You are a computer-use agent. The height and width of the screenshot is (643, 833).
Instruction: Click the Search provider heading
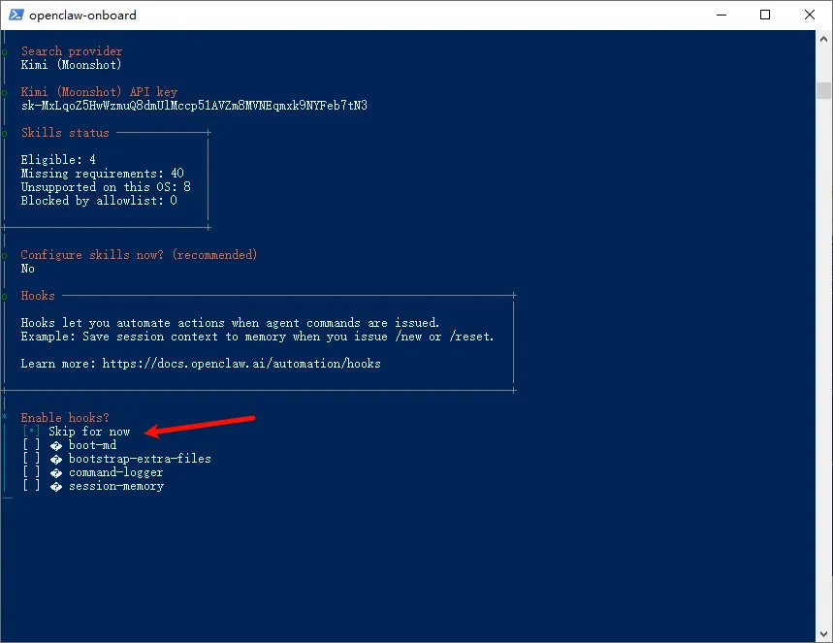pos(72,51)
